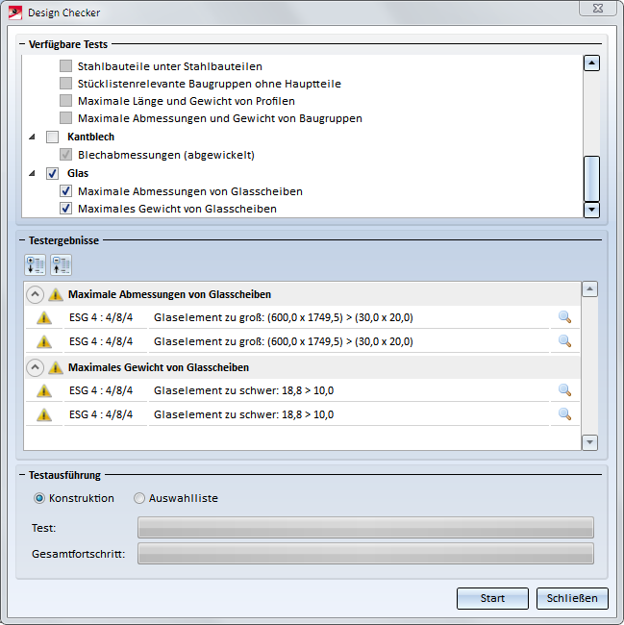Click the tests list scrollbar thumb
The image size is (624, 625).
591,179
